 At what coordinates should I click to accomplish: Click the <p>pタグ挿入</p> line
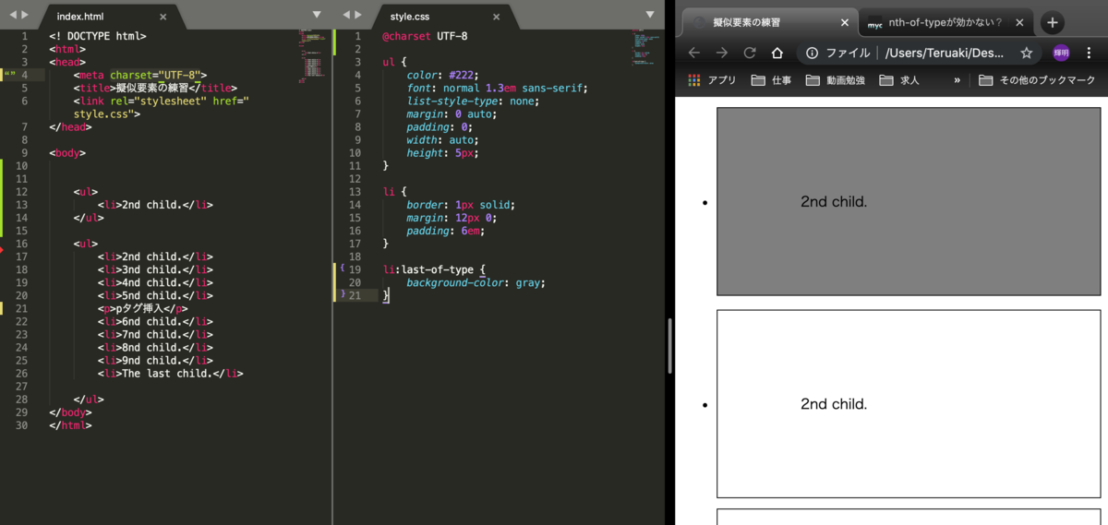coord(143,308)
